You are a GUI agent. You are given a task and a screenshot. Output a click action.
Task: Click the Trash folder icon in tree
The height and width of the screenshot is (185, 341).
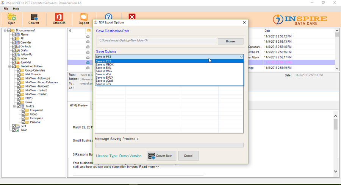(17, 130)
